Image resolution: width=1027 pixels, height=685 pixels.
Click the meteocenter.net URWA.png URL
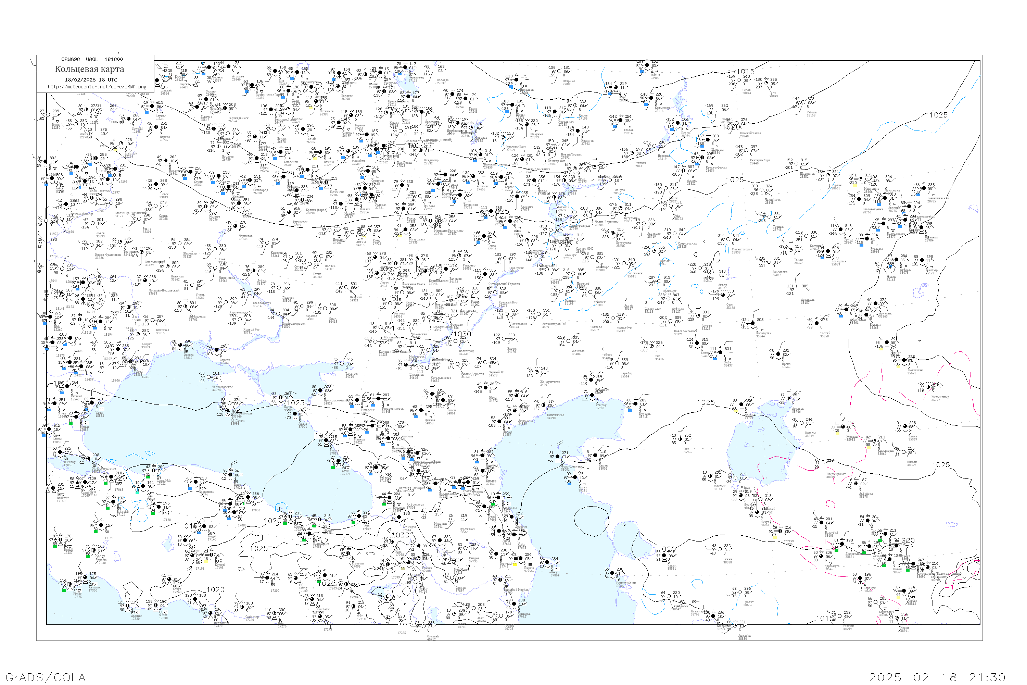click(97, 87)
